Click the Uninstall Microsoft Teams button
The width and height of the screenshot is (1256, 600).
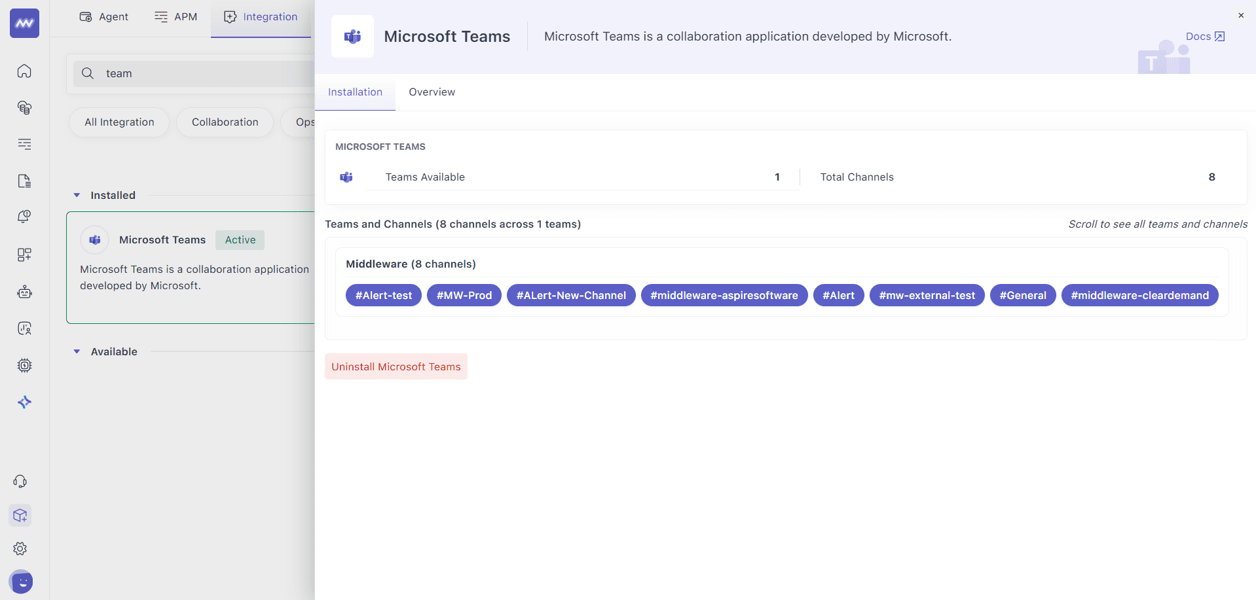tap(396, 366)
